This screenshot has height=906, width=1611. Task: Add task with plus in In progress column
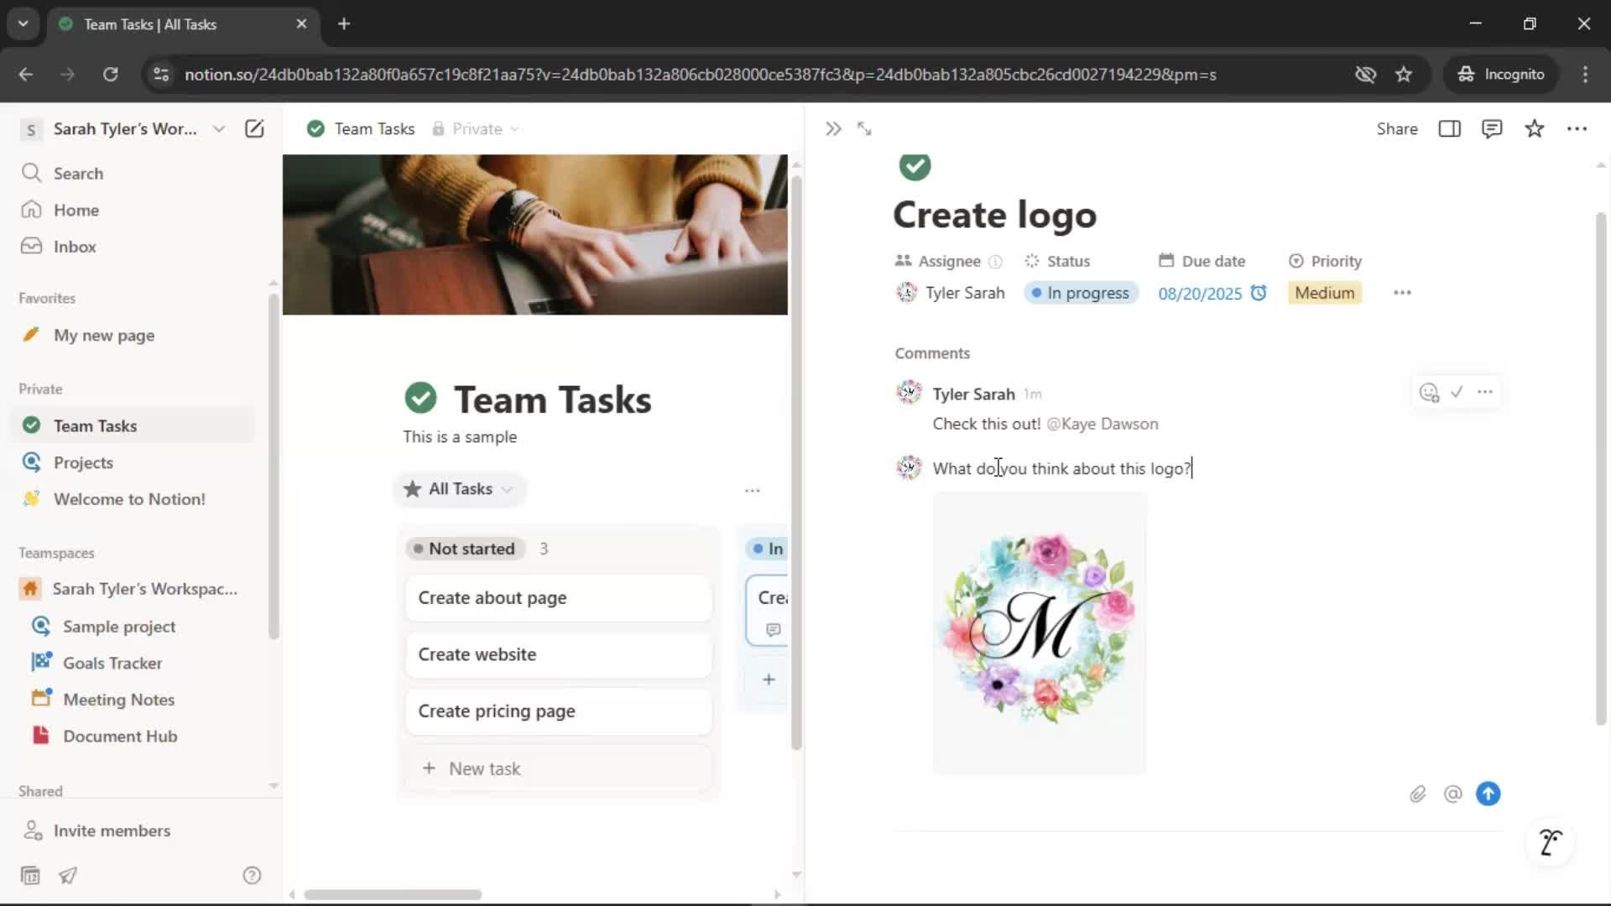(x=769, y=679)
